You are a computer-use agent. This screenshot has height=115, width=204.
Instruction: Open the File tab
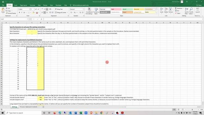[x=3, y=5]
